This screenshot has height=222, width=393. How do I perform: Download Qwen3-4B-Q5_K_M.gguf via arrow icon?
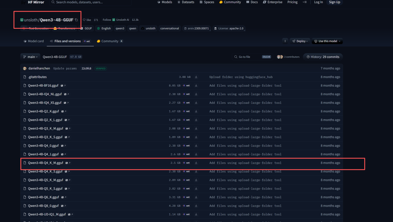click(x=196, y=180)
